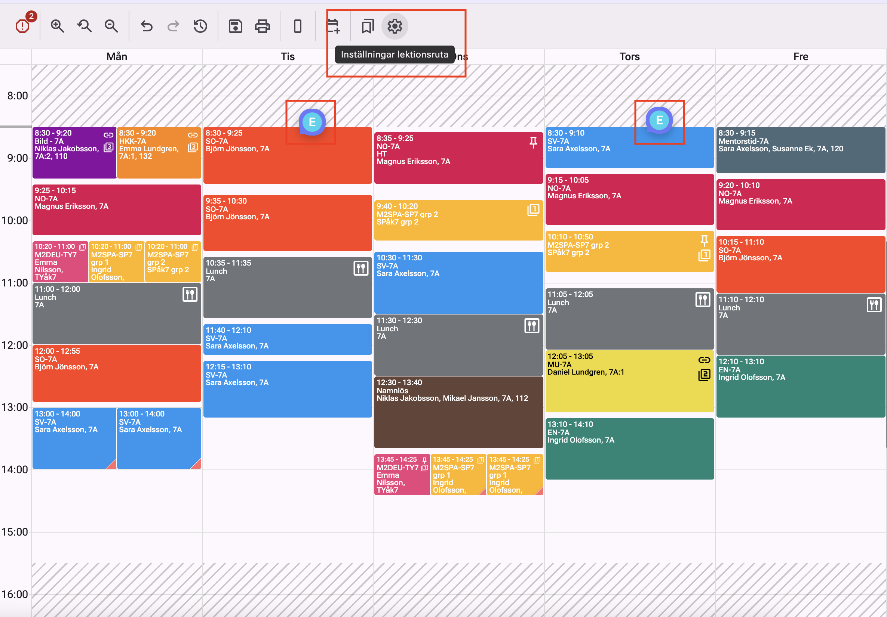Screen dimensions: 887x617
Task: Open lesson box settings gear icon
Action: [395, 26]
